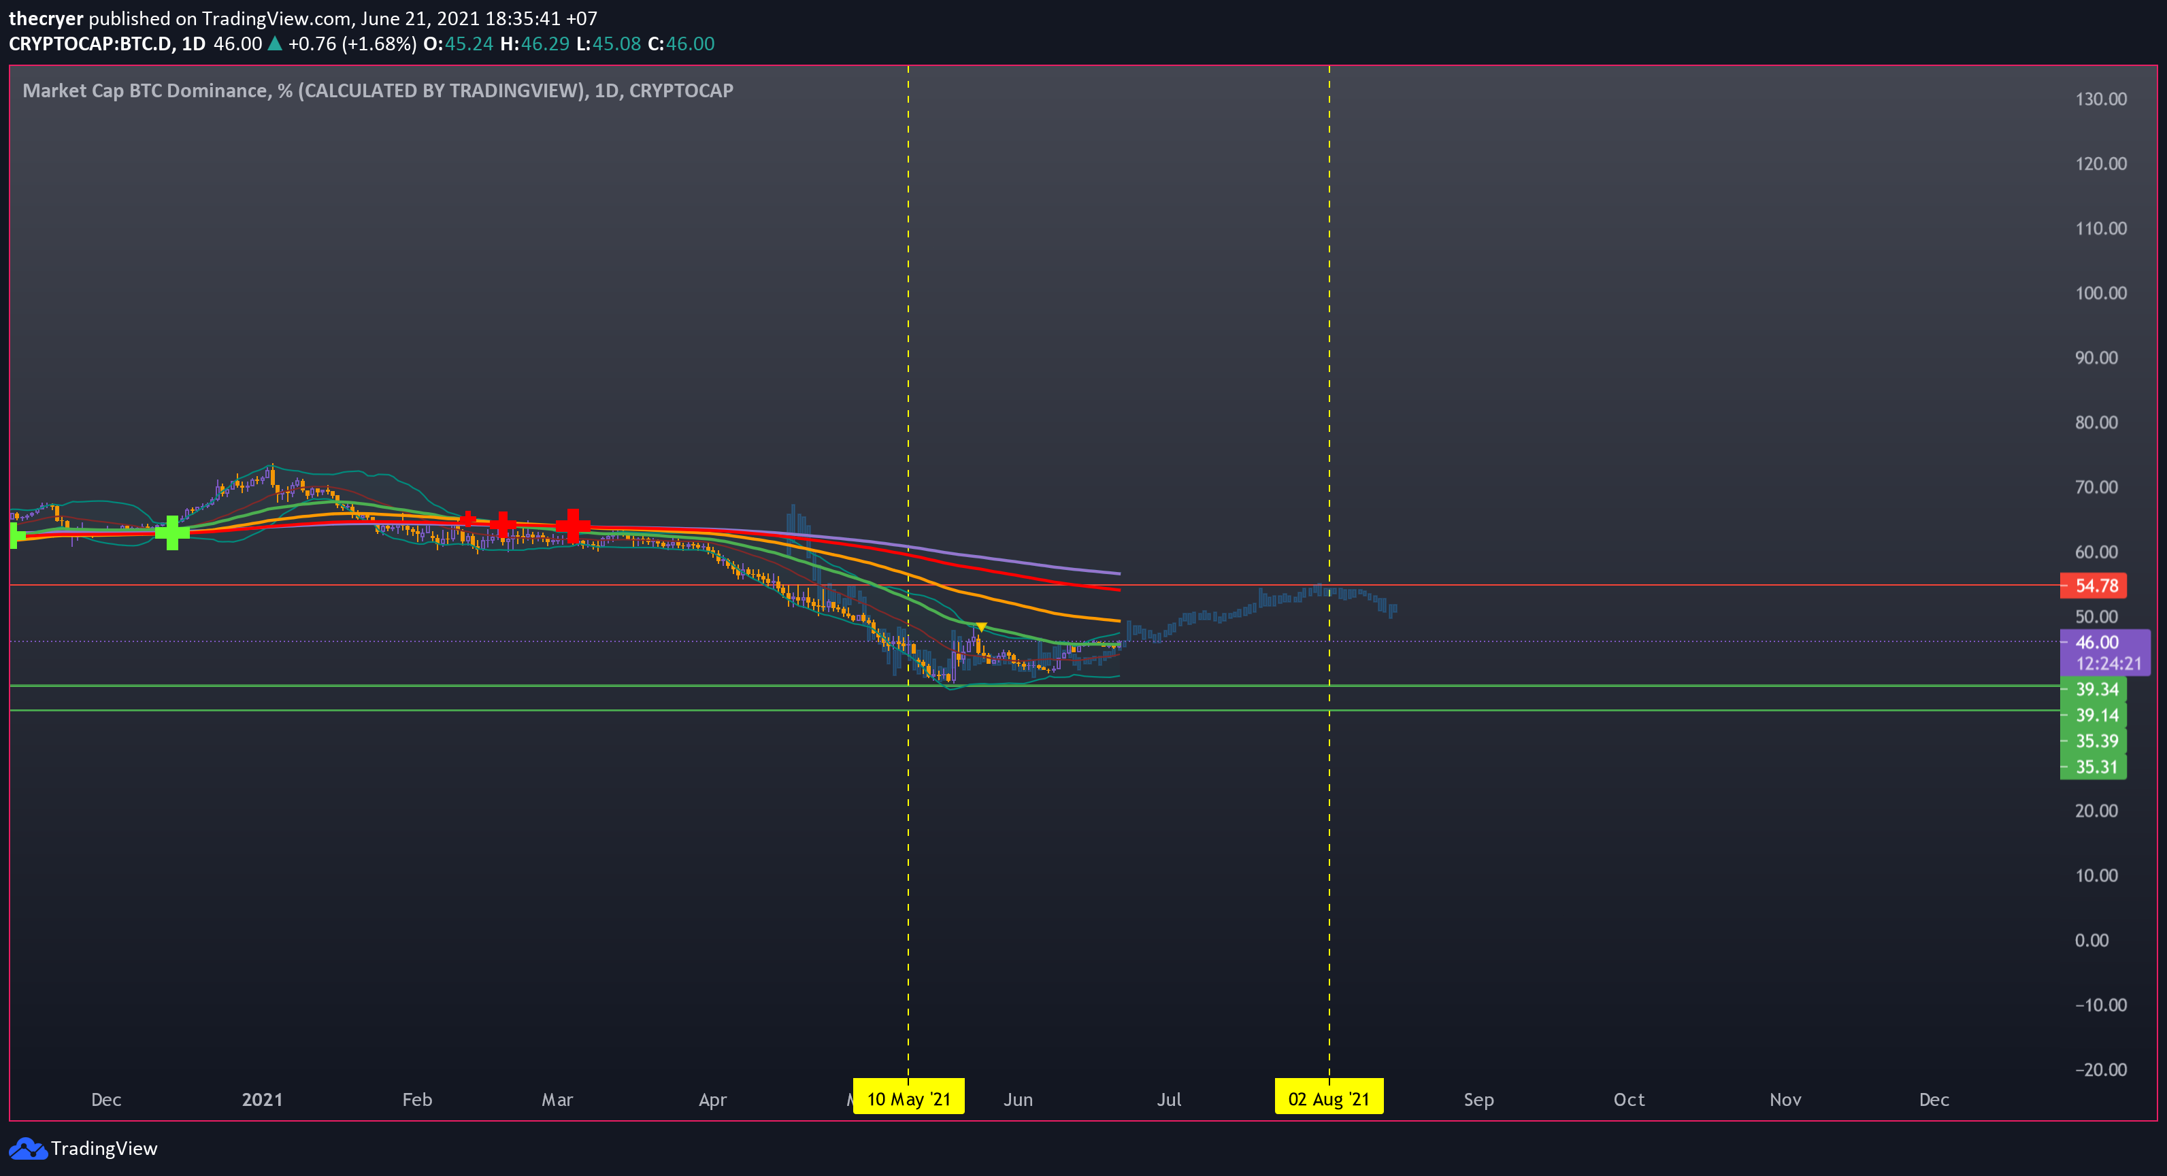
Task: Click the green 35.39 price label
Action: click(x=2093, y=741)
